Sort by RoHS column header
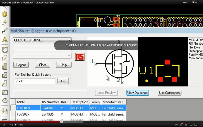Image resolution: width=203 pixels, height=127 pixels. 65,102
